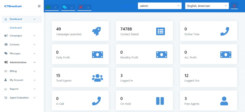The image size is (245, 112).
Task: Open the Campaigns menu item
Action: click(16, 36)
